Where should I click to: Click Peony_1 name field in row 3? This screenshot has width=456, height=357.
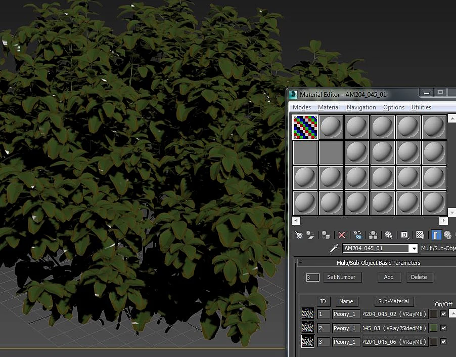(346, 342)
